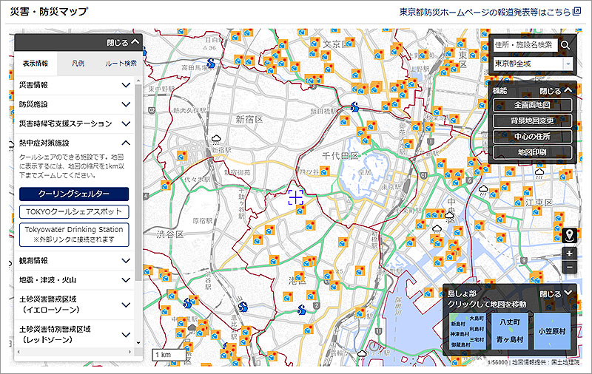Click the external link icon at top right
Viewport: 592px width, 374px height.
pos(576,12)
